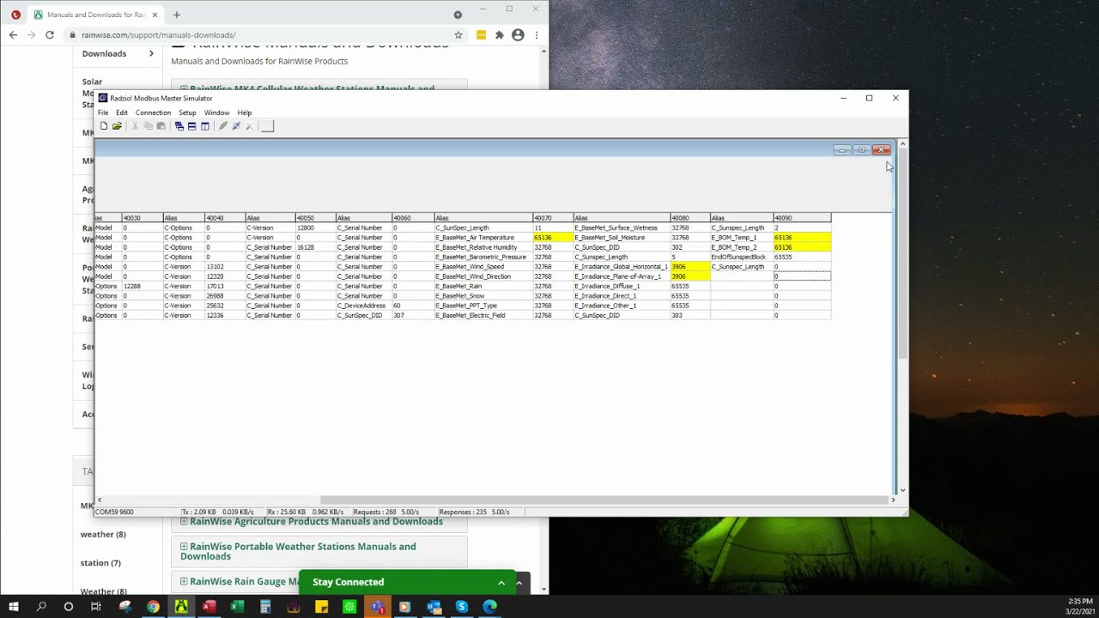The height and width of the screenshot is (618, 1099).
Task: Click the COM59 9600 status bar entry
Action: [115, 512]
